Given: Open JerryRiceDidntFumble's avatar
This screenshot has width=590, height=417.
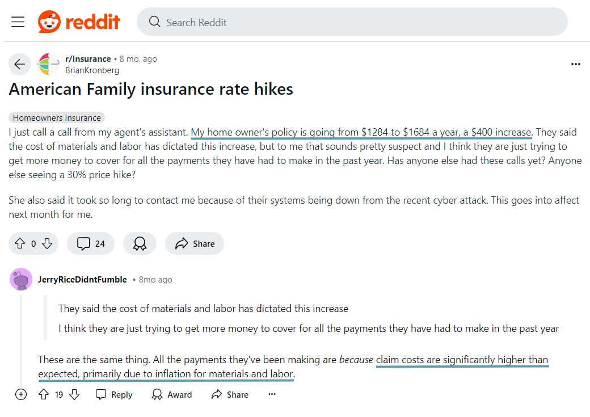Looking at the screenshot, I should point(21,279).
